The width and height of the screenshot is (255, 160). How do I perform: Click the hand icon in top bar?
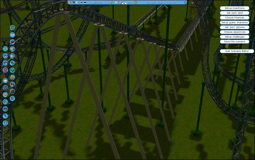[x=70, y=2]
